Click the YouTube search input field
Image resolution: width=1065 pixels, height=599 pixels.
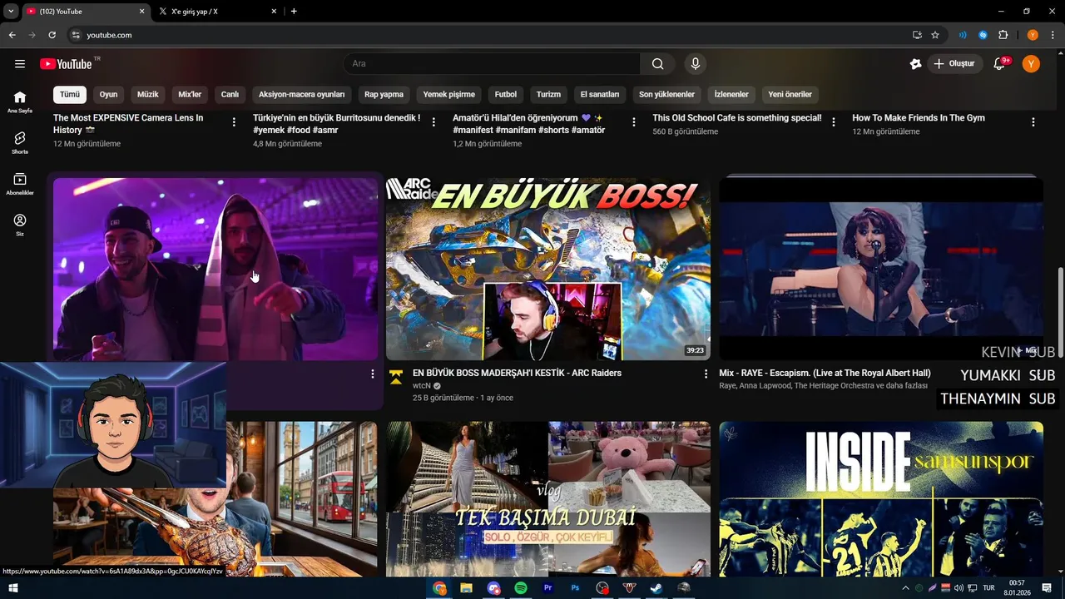(x=492, y=64)
